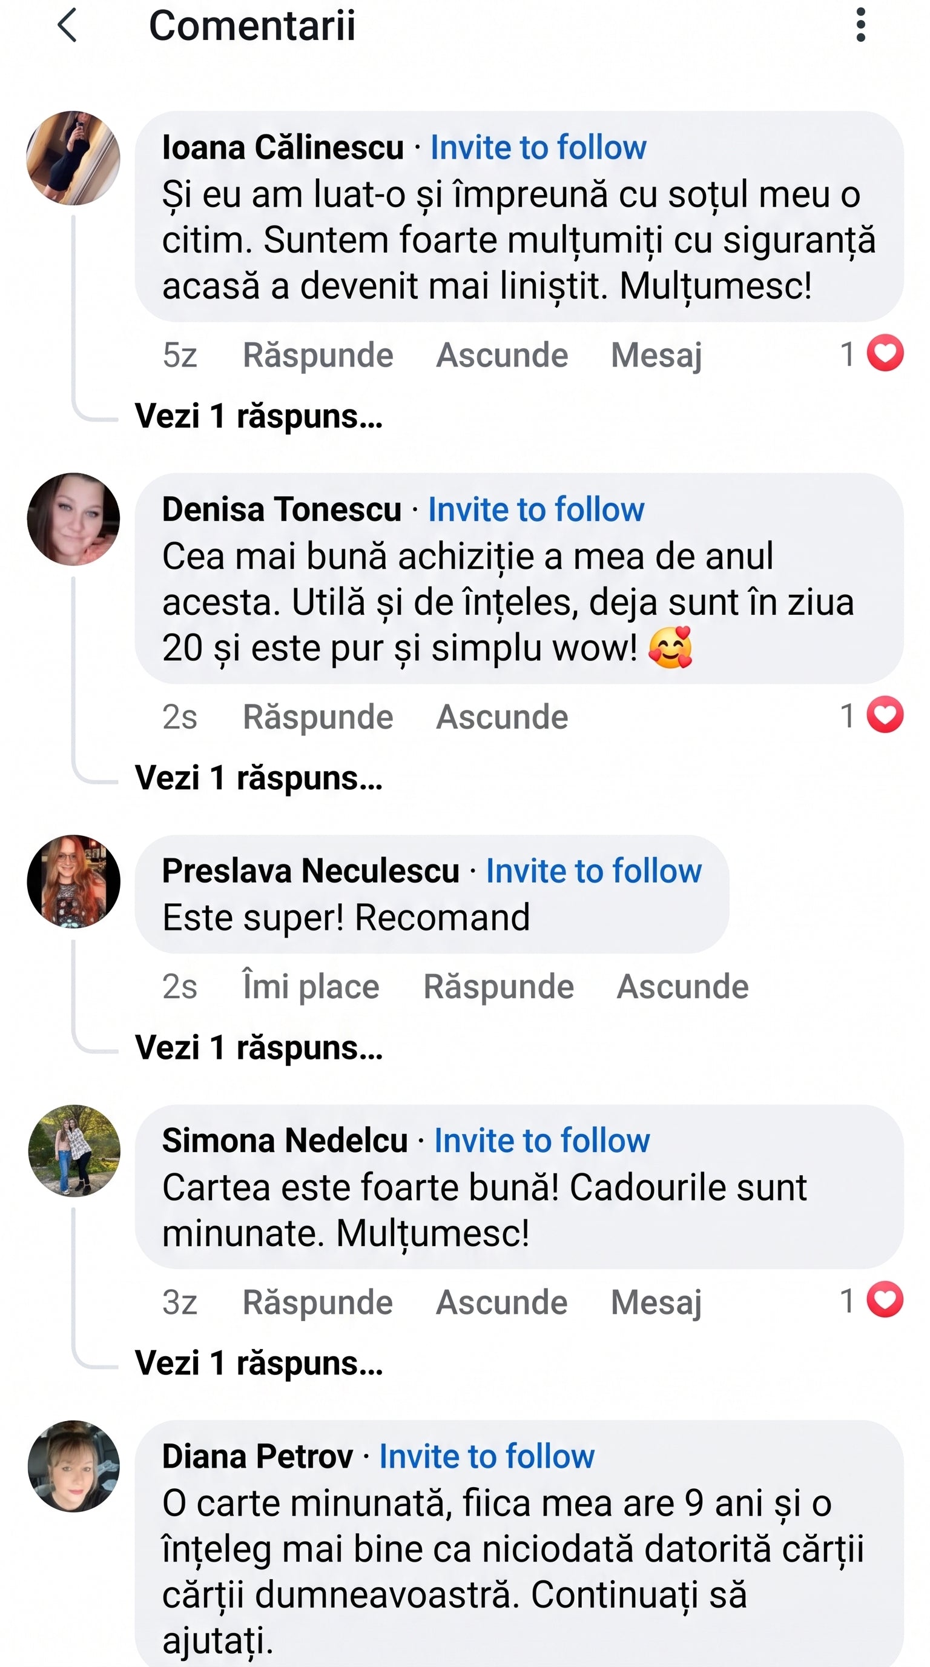Viewport: 930px width, 1667px height.
Task: Invite Preslava Neculescu to follow
Action: pos(594,871)
